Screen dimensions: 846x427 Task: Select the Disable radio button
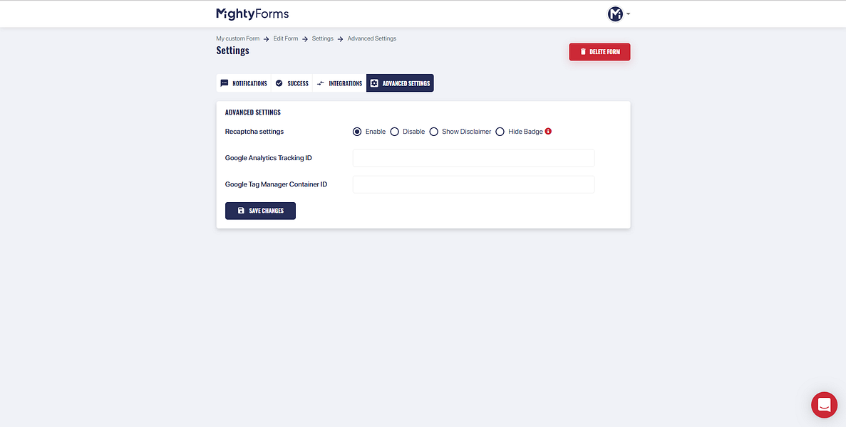pyautogui.click(x=394, y=131)
